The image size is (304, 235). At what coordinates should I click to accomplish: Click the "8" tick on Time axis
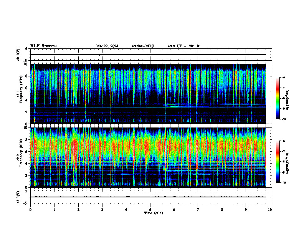[222, 210]
